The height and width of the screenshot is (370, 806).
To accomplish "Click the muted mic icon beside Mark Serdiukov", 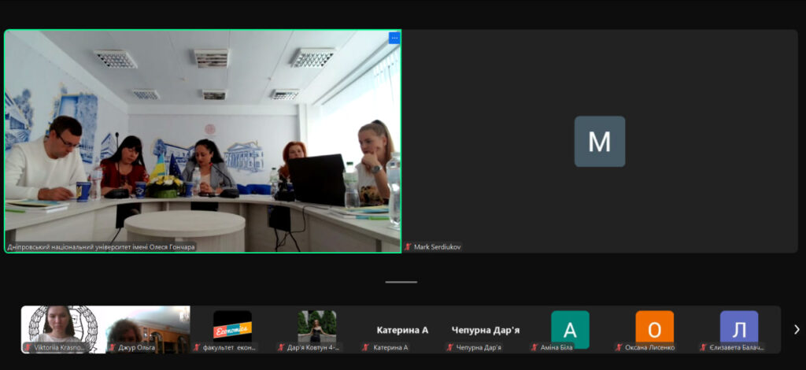I will pyautogui.click(x=409, y=247).
